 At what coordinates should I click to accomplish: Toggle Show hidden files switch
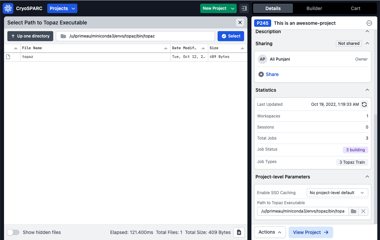click(x=13, y=232)
